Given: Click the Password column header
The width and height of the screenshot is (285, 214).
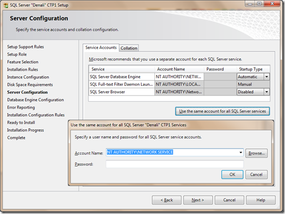Looking at the screenshot, I should click(220, 69).
